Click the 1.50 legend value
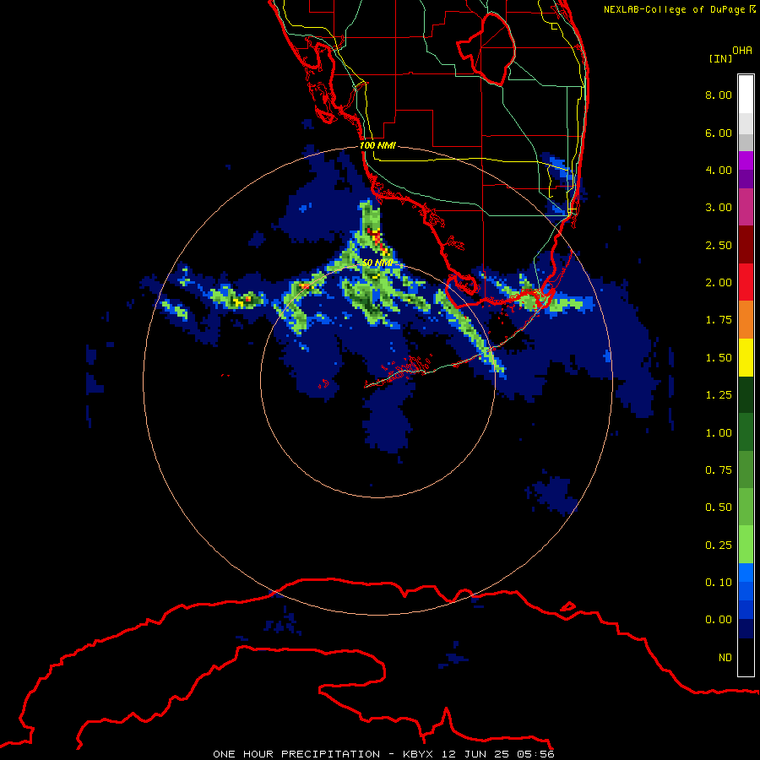This screenshot has height=760, width=760. pos(719,358)
